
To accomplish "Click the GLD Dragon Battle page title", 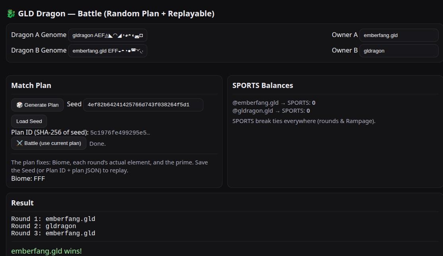I will (x=116, y=14).
